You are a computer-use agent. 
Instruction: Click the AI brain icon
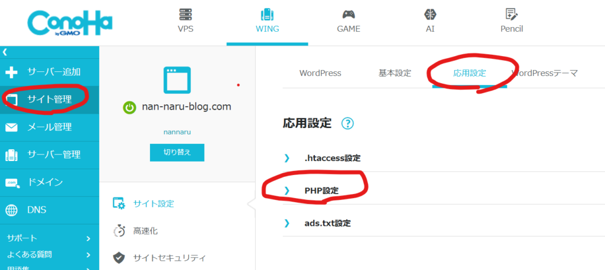(x=430, y=15)
